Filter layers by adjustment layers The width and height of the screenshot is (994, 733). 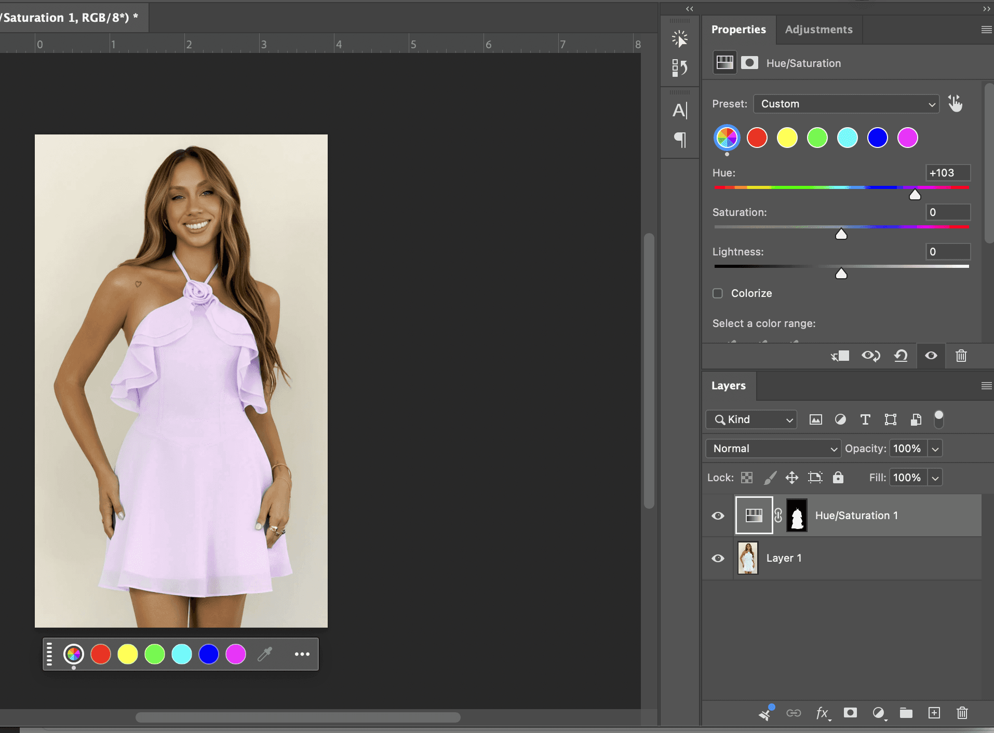(x=840, y=419)
